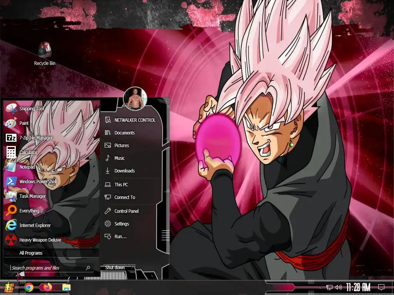This screenshot has width=394, height=295.
Task: Open the network tray icon
Action: (329, 287)
